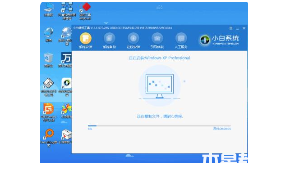Open the 引导修复 boot repair tab
The height and width of the screenshot is (170, 290).
[x=157, y=41]
